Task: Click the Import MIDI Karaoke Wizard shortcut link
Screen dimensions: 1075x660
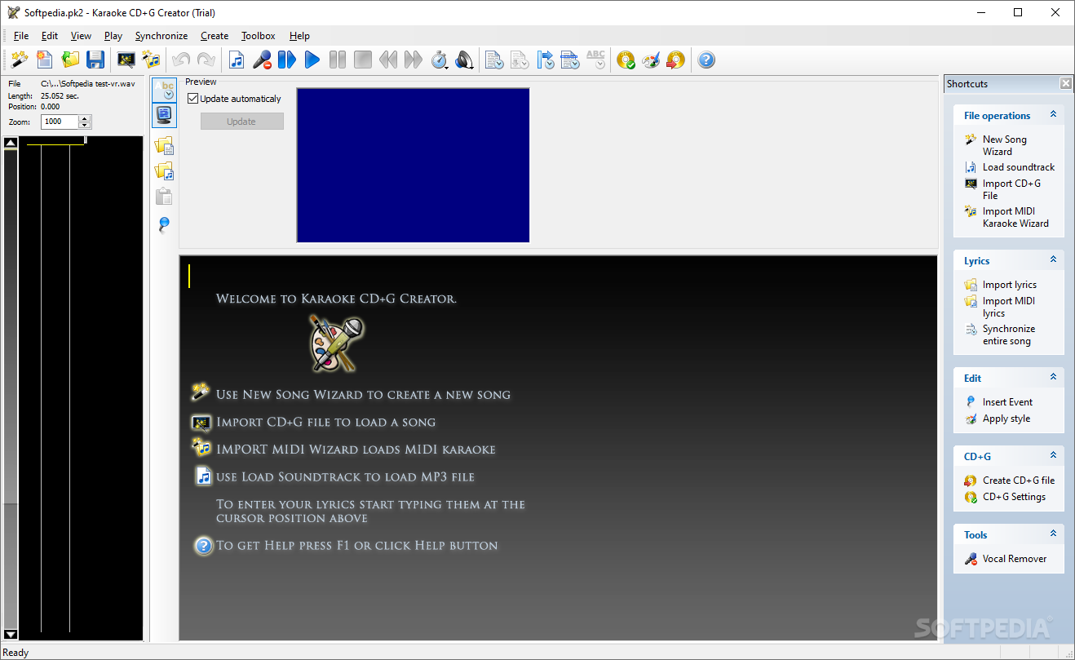Action: [x=1015, y=217]
